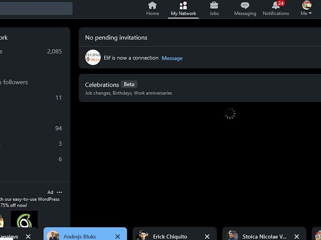The width and height of the screenshot is (321, 240).
Task: Expand the Me profile dropdown
Action: (306, 8)
